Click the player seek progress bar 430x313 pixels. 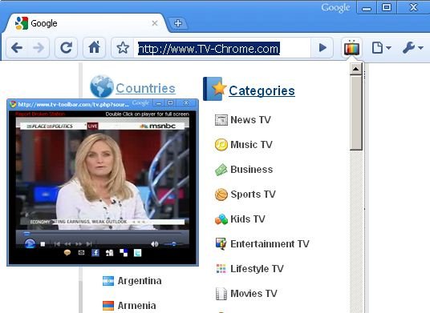click(x=102, y=234)
